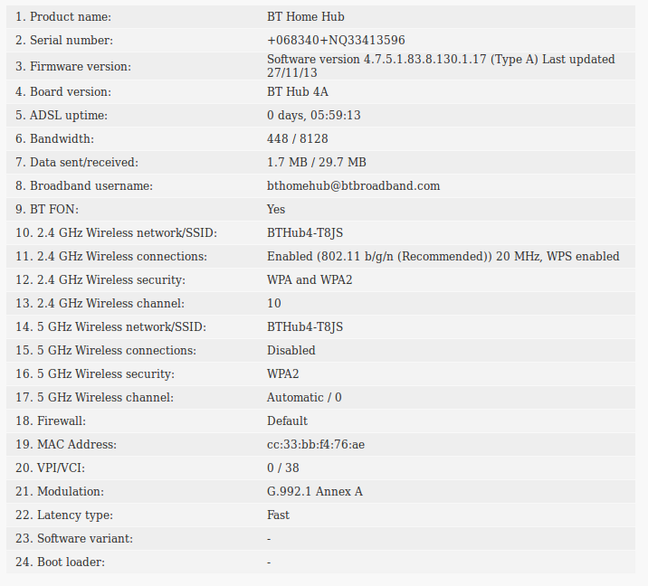
Task: Click the Firmware version software text
Action: pos(441,66)
